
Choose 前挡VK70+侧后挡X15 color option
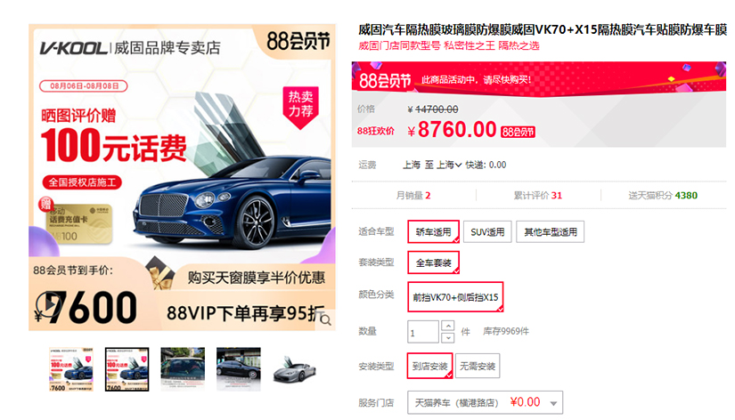tap(455, 297)
